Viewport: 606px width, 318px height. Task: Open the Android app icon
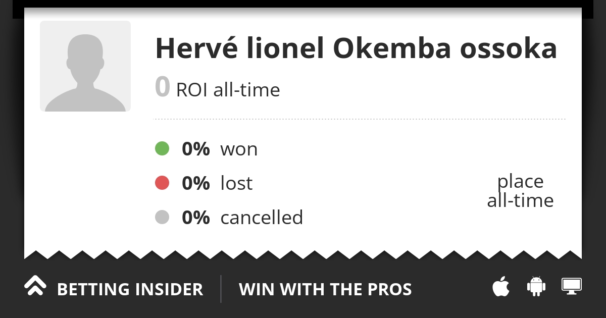536,286
